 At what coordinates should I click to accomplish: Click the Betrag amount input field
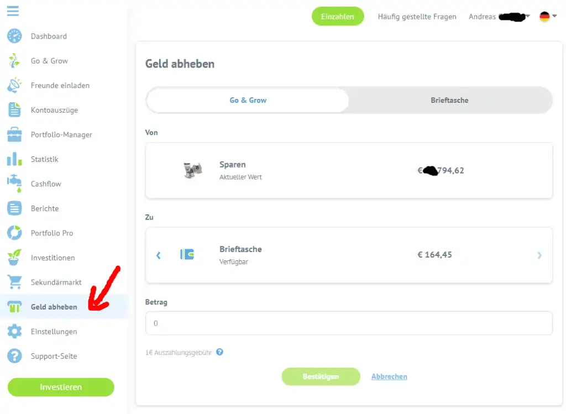[349, 323]
